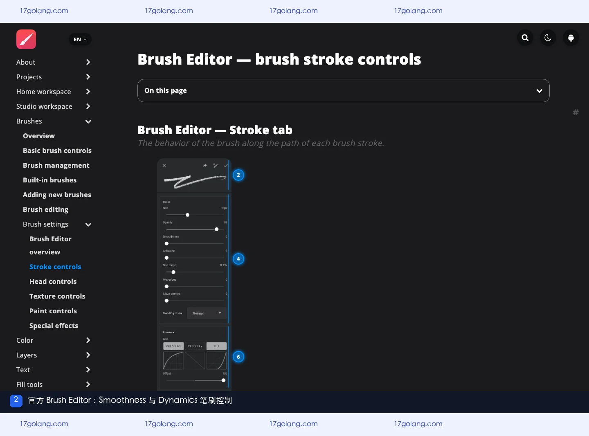This screenshot has width=589, height=436.
Task: Expand the Fill tools chevron
Action: 88,384
